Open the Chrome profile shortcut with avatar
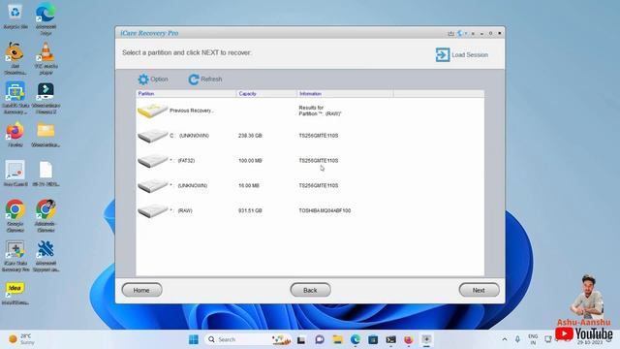This screenshot has height=349, width=620. 46,215
